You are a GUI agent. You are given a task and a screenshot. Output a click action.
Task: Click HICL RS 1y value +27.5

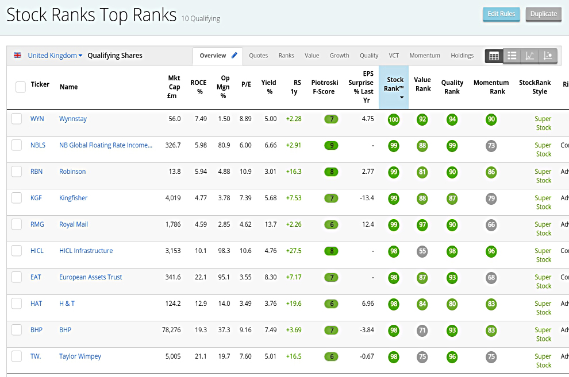(x=294, y=251)
